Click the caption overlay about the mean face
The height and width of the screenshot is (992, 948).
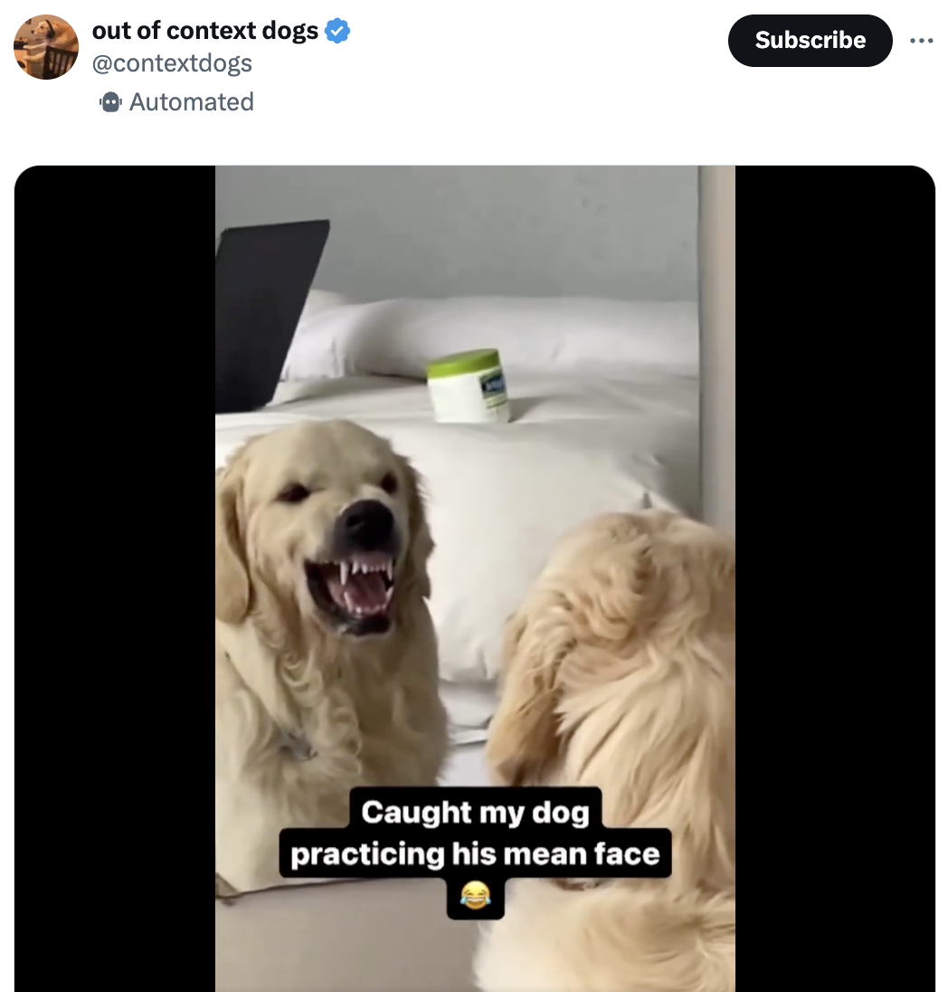pos(475,833)
